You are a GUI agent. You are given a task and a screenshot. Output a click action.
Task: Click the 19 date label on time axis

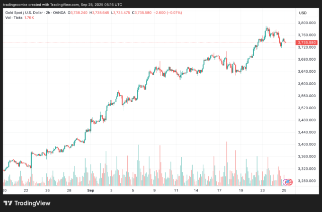click(241, 190)
